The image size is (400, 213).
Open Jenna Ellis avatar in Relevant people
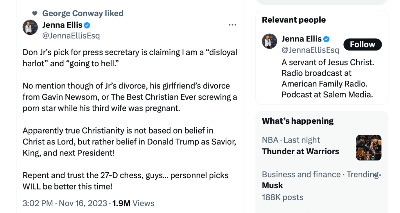[269, 41]
